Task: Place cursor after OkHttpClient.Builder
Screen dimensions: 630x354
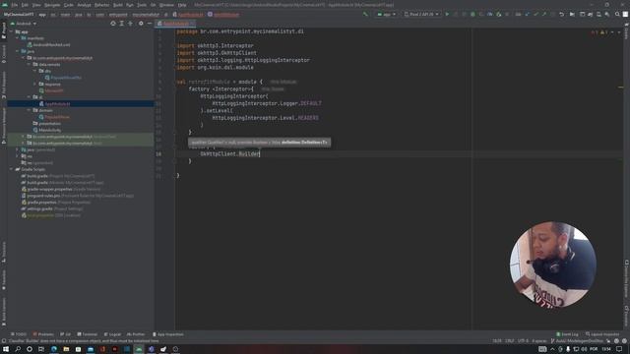Action: (260, 153)
